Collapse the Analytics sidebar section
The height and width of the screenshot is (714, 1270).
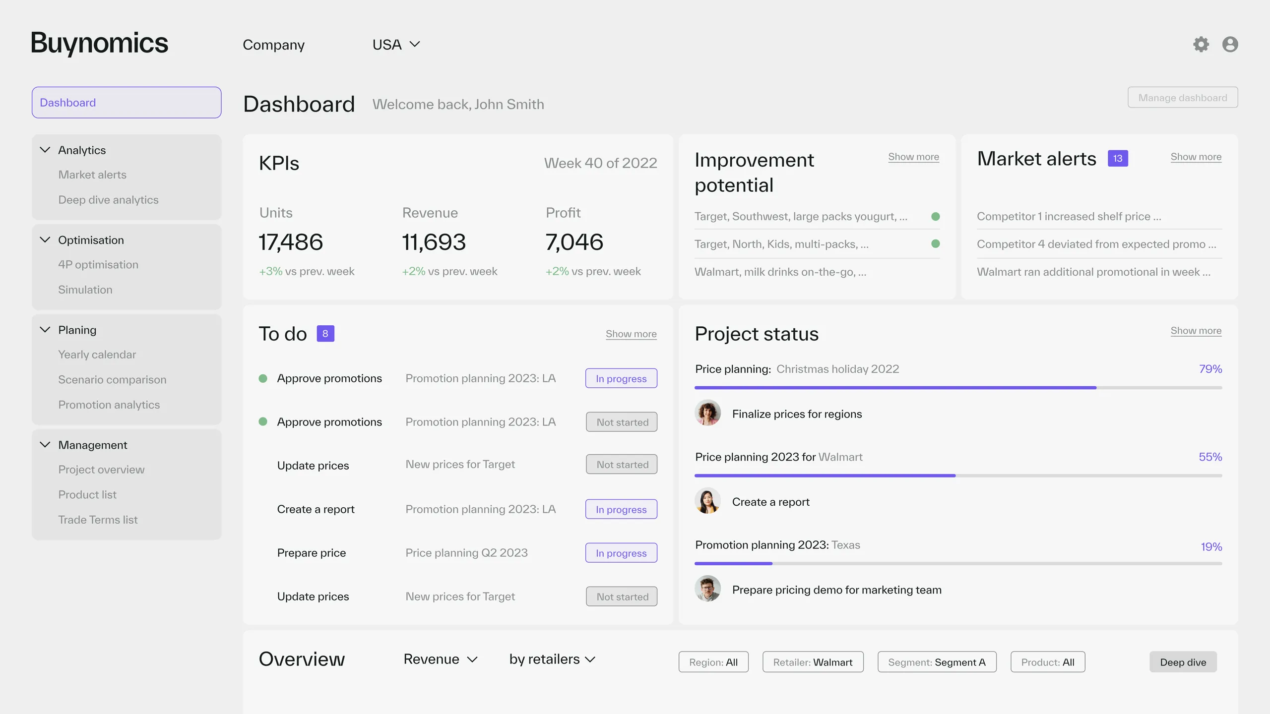45,150
